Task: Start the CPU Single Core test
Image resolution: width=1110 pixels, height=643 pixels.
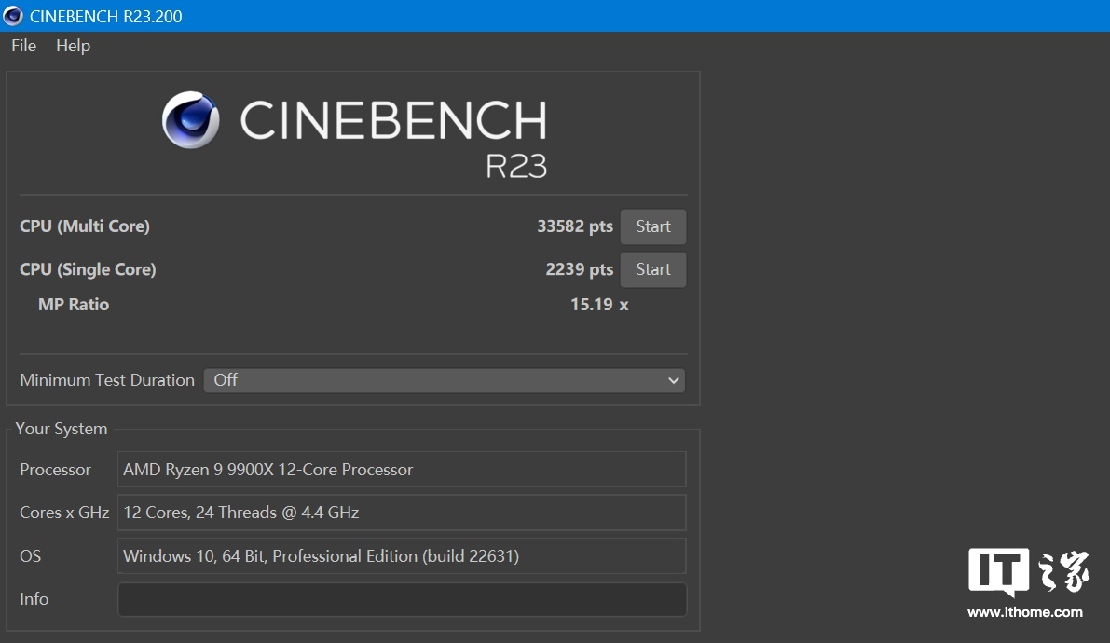Action: click(x=652, y=269)
